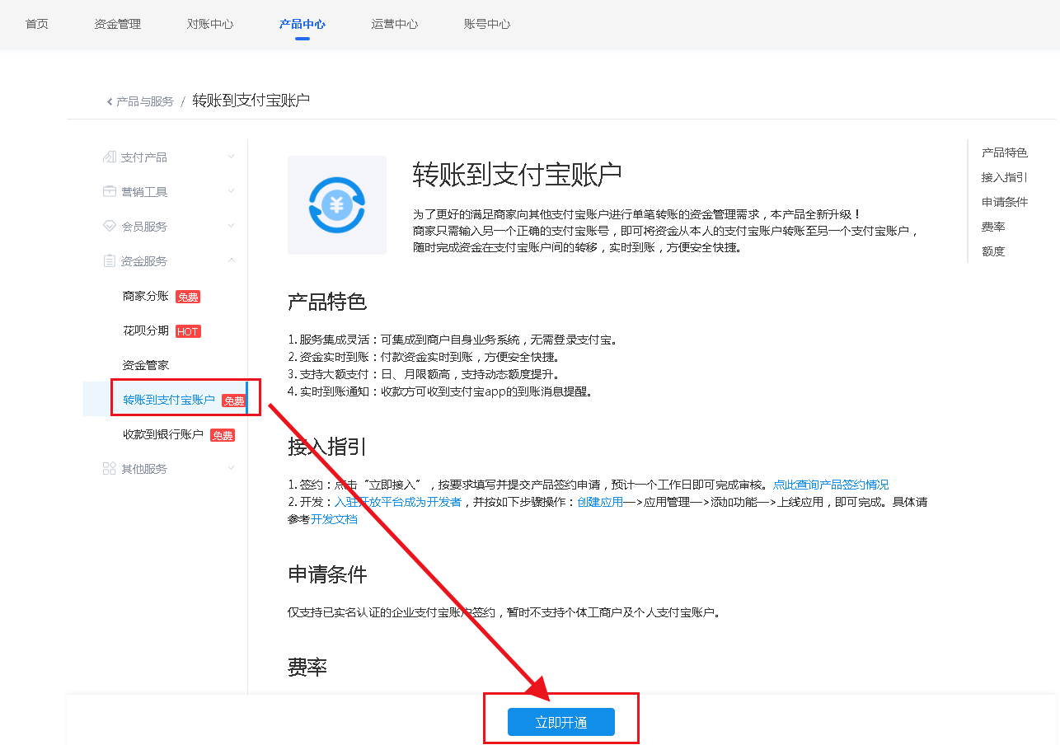Click the 营销工具 sidebar label
Image resolution: width=1060 pixels, height=745 pixels.
144,192
